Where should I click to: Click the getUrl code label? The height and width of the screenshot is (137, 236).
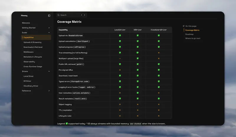80,64
